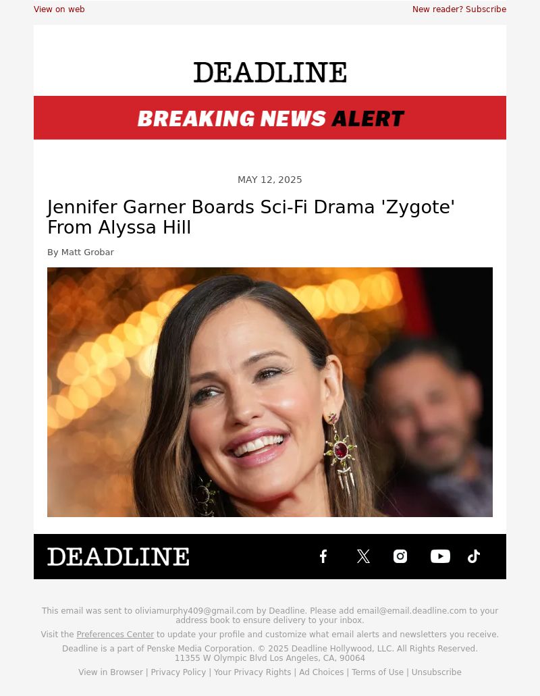Open Your Privacy Rights link
Image resolution: width=540 pixels, height=696 pixels.
click(x=252, y=672)
